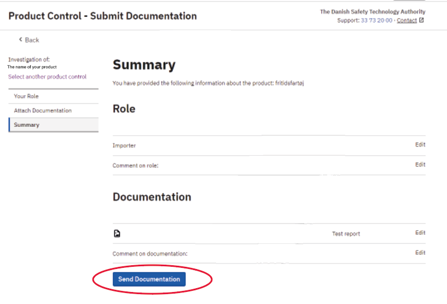447x304 pixels.
Task: Click the product information sentence mentioning fritidsfartøj
Action: 208,83
